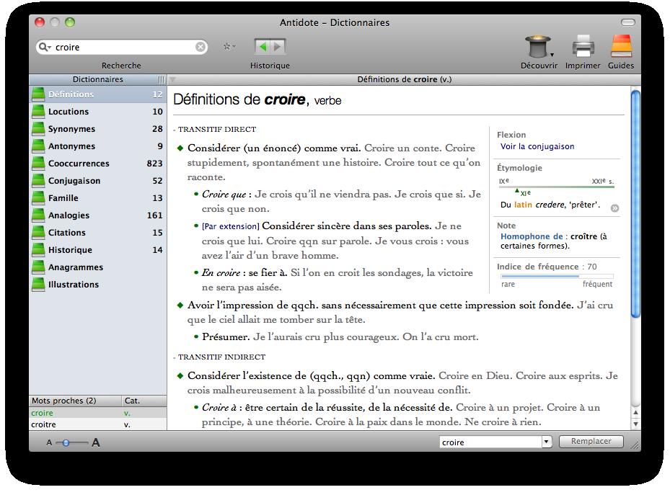The image size is (670, 495).
Task: Click the green book icon beside Illustrations
Action: click(x=38, y=284)
